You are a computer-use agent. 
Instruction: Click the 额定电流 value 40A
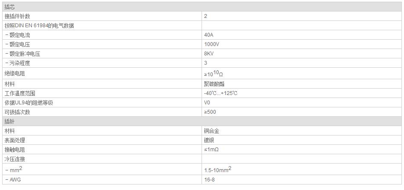point(209,35)
